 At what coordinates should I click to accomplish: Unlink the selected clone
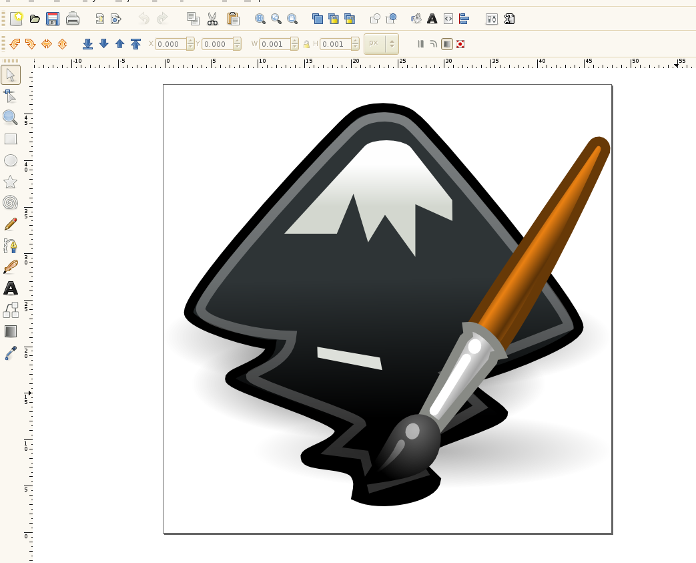349,19
